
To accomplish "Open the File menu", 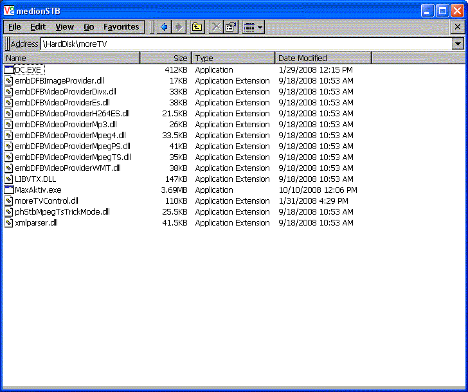I will 15,27.
